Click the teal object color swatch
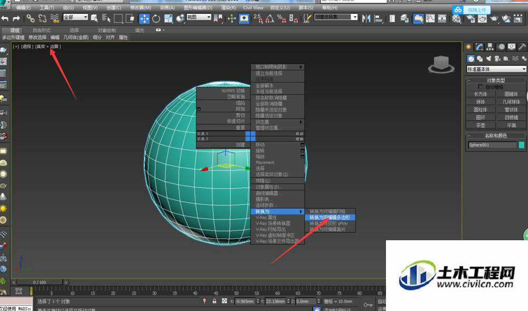Viewport: 528px width, 311px height. tap(521, 145)
